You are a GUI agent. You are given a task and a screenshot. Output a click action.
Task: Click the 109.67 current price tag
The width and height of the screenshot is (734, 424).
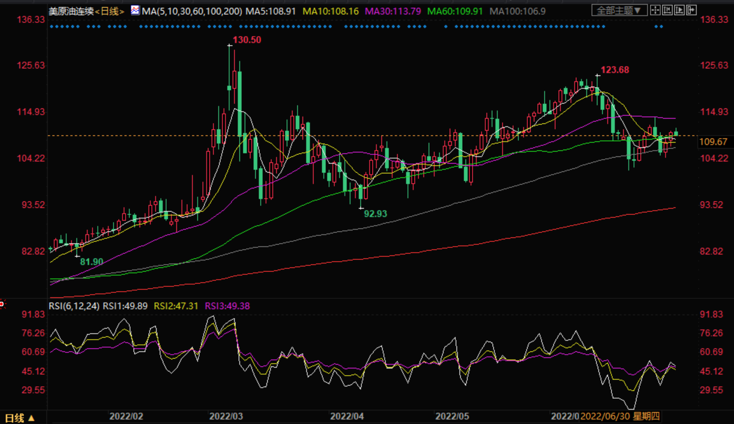point(712,142)
